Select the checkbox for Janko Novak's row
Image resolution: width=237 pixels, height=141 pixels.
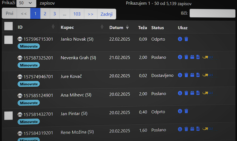pyautogui.click(x=8, y=40)
